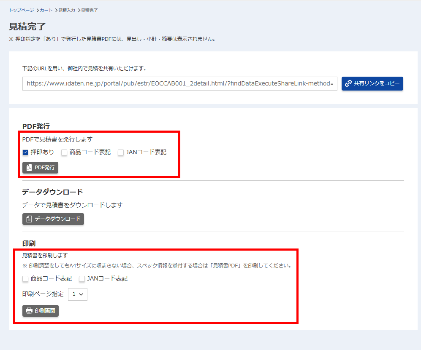Return to 見積入力 breadcrumb step

pos(67,10)
